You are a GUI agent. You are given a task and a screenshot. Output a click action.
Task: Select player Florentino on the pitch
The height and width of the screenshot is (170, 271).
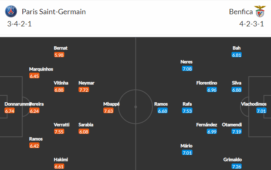click(x=207, y=83)
